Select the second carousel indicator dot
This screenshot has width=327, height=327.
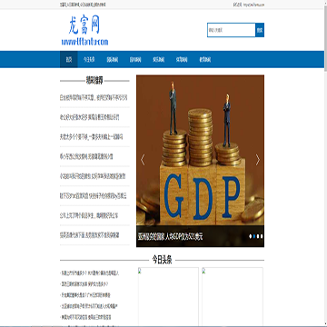tap(254, 236)
